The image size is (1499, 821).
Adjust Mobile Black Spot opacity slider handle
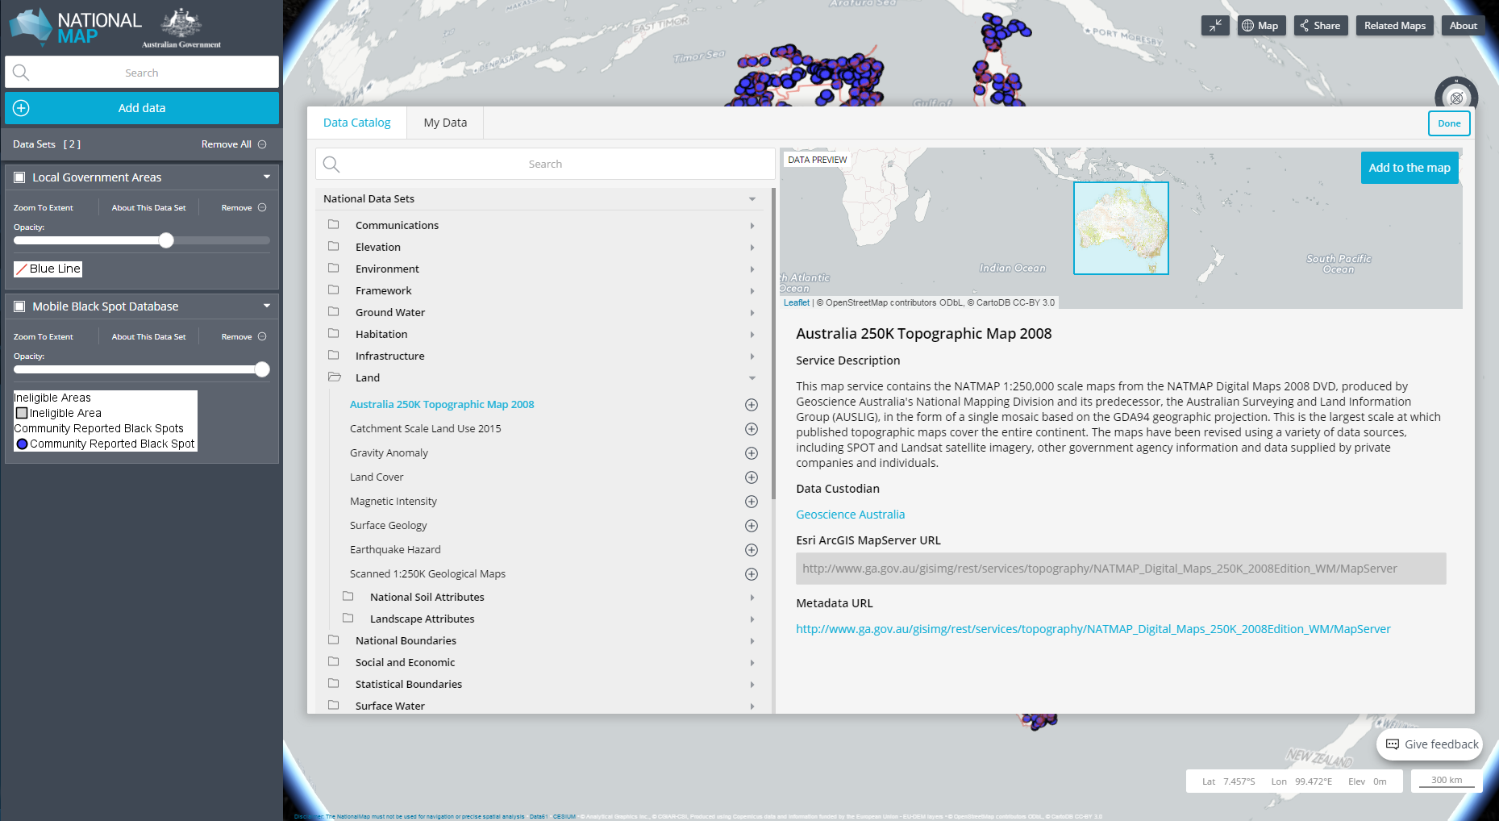coord(262,369)
